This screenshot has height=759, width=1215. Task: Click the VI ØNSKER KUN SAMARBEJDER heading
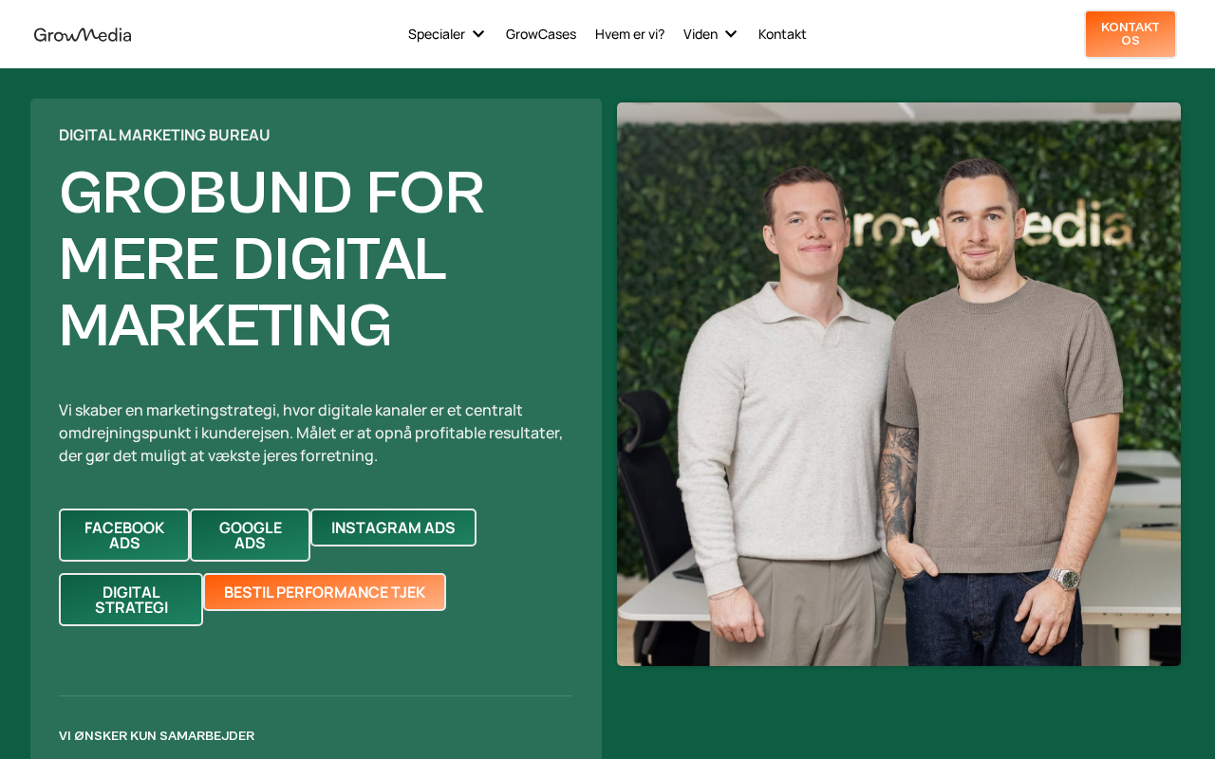pos(157,735)
